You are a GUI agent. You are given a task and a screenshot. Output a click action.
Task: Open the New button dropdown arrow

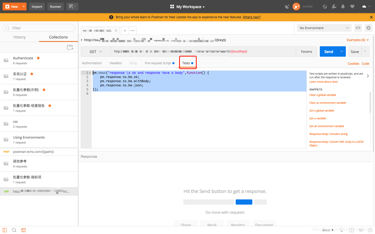coord(24,6)
